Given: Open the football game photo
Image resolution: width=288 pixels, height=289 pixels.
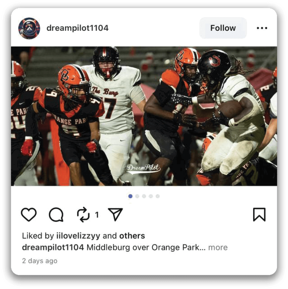Looking at the screenshot, I should tap(144, 116).
